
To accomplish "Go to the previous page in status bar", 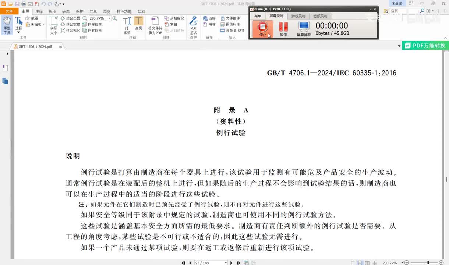I will click(x=190, y=263).
